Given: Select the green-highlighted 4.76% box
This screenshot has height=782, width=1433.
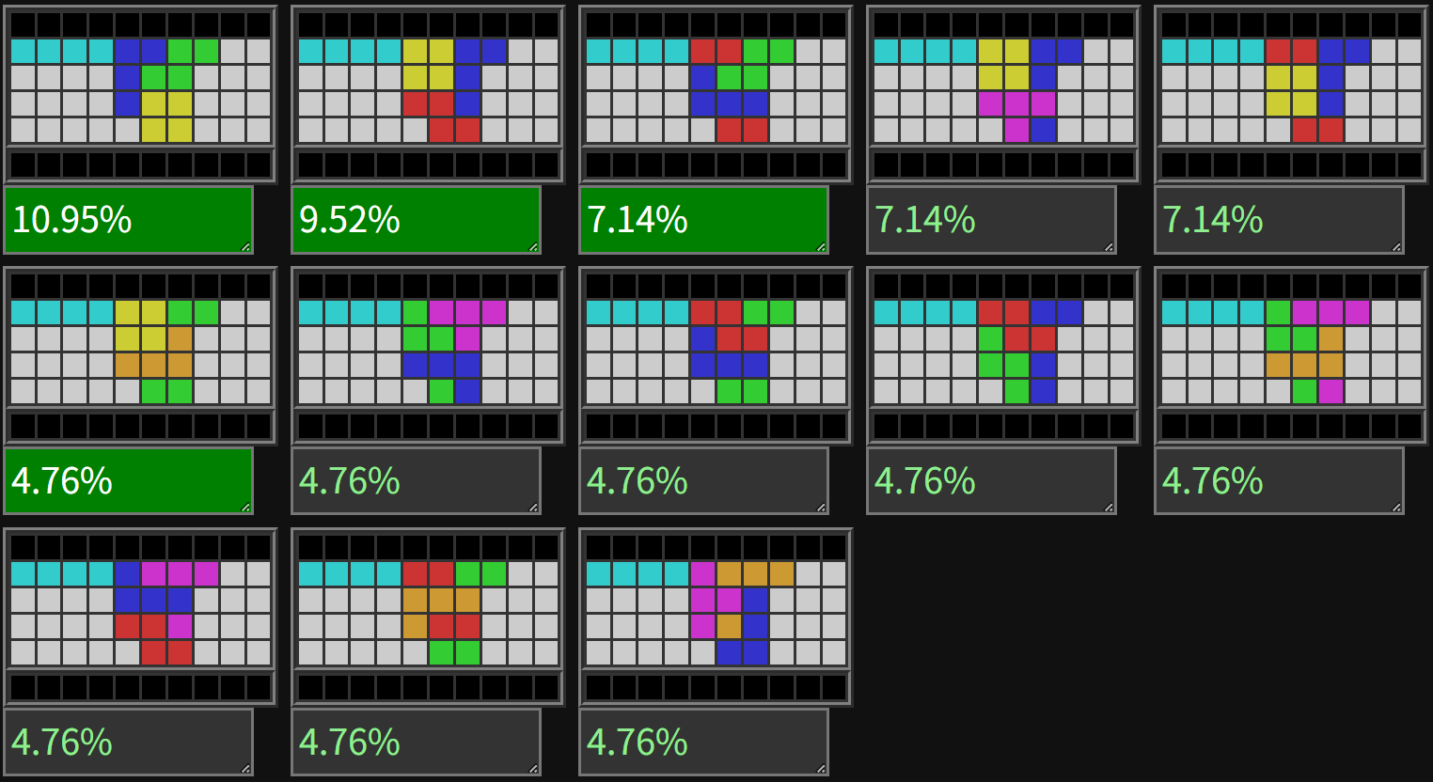Looking at the screenshot, I should point(129,481).
